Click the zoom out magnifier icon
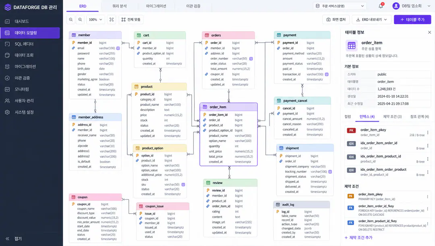Screen dimensions: 435x246 (x=80, y=19)
